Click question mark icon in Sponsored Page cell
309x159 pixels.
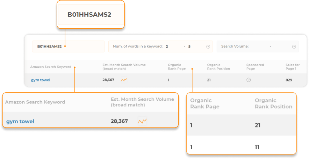click(x=249, y=80)
